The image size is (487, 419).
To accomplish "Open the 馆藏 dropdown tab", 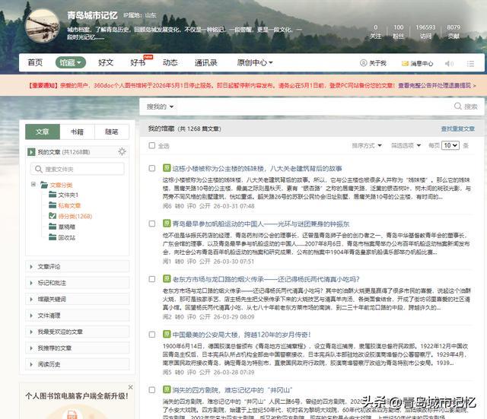I will tap(71, 62).
